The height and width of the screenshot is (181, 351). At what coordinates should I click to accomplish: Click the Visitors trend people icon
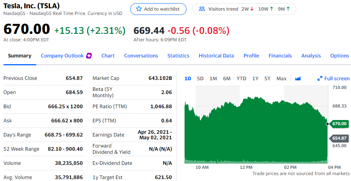(x=202, y=9)
